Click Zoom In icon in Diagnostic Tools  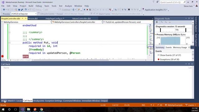coord(162,22)
